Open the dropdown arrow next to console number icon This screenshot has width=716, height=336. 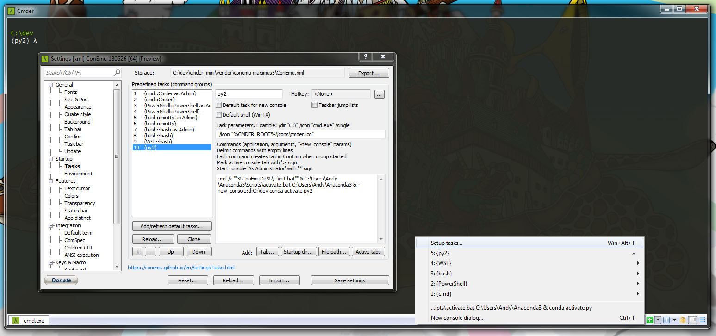click(x=674, y=320)
